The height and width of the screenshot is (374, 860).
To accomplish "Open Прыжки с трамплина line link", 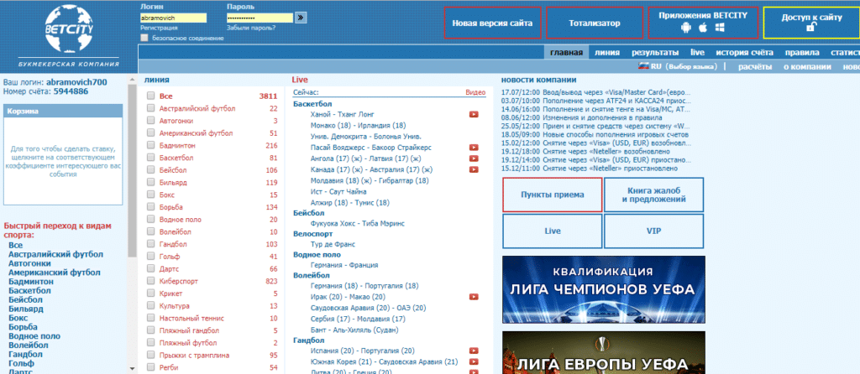I will coord(194,356).
